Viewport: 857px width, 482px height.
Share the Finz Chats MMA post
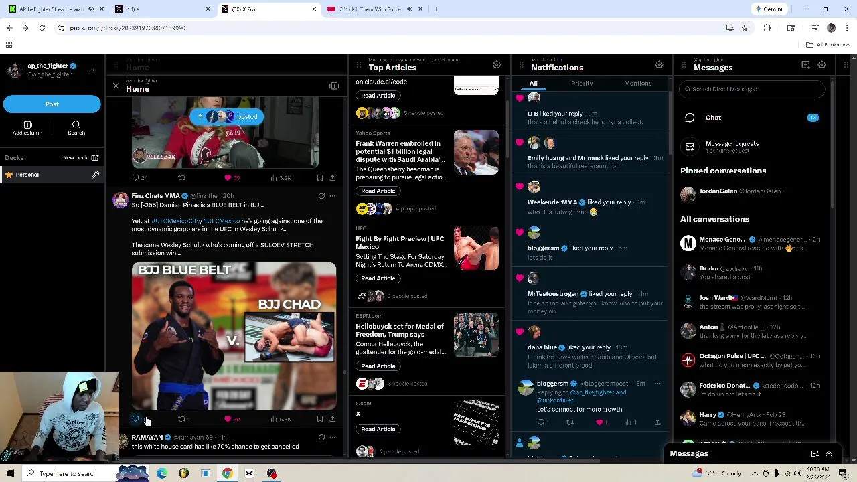pos(332,419)
